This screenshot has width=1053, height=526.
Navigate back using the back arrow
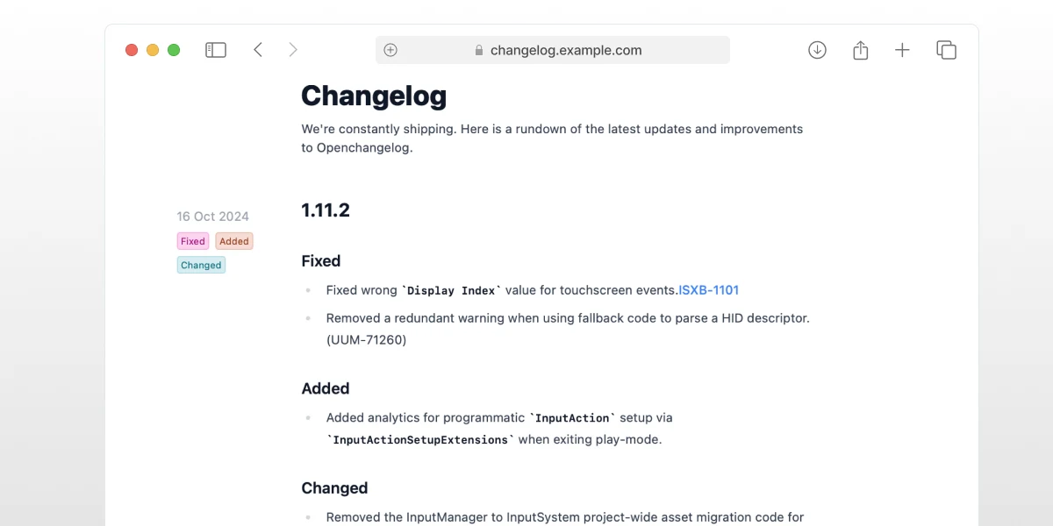pyautogui.click(x=258, y=50)
